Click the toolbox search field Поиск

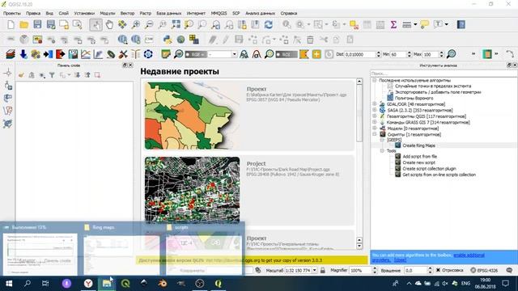(x=444, y=74)
